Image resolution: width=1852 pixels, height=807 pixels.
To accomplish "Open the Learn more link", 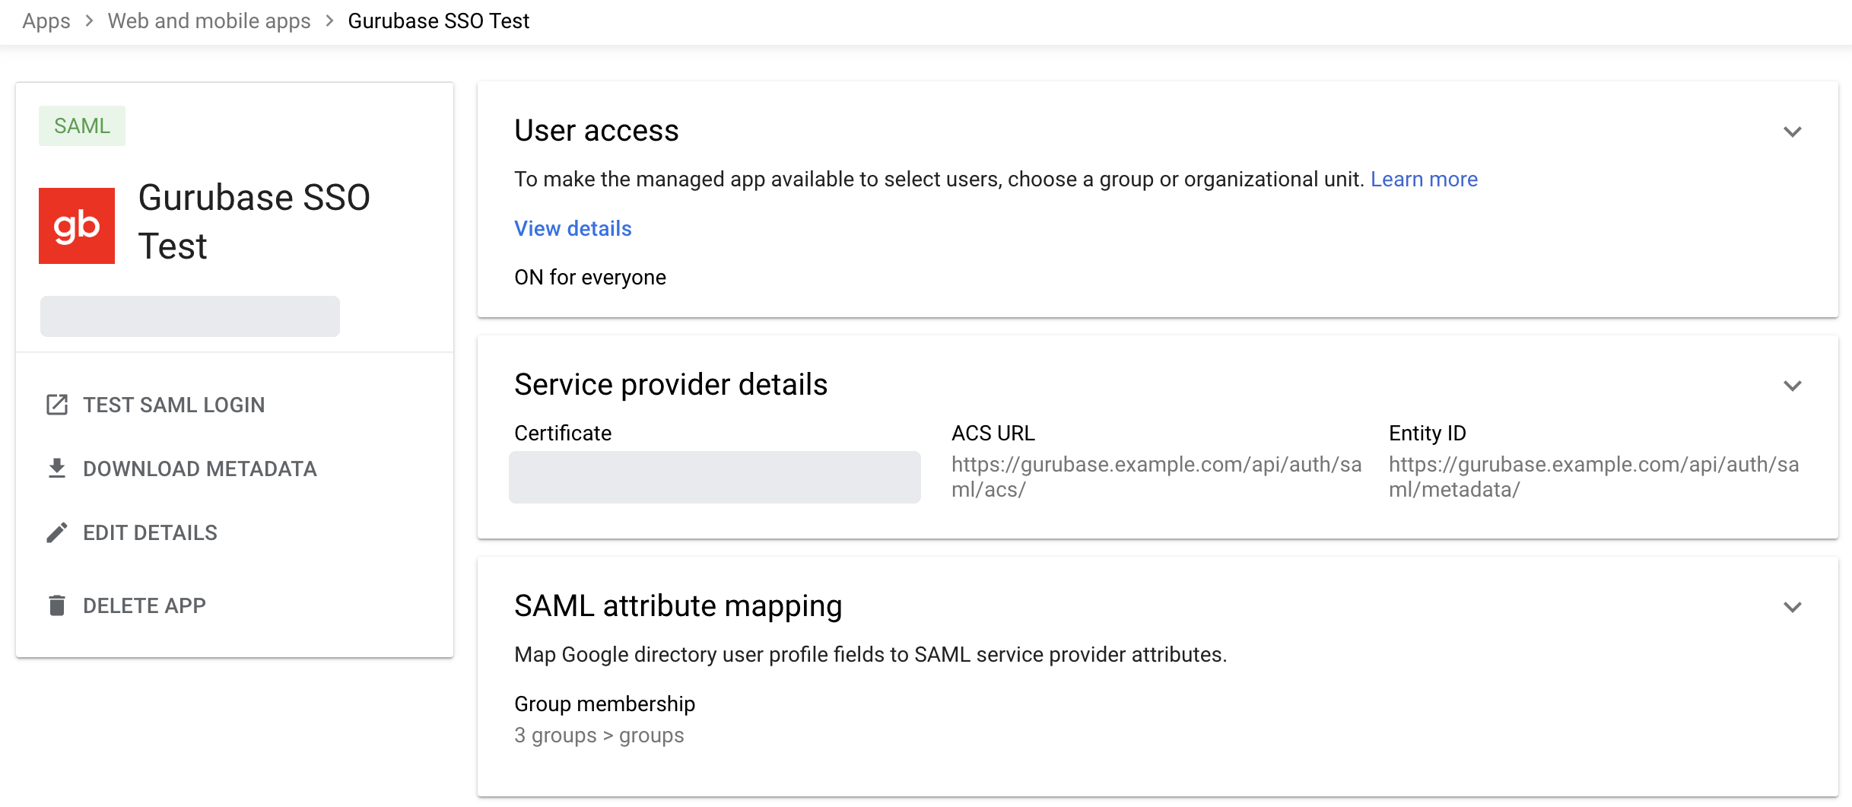I will point(1424,179).
